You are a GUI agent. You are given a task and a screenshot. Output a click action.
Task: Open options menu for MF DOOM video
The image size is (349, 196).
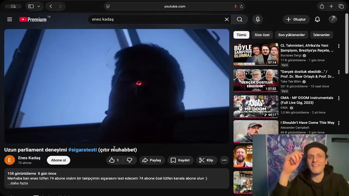(x=339, y=98)
